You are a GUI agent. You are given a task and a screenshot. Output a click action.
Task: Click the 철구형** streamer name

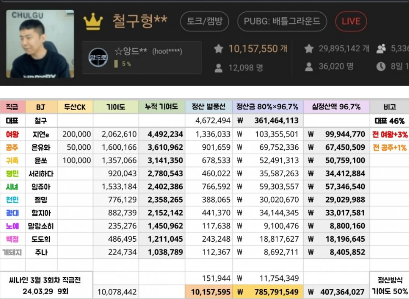point(140,21)
